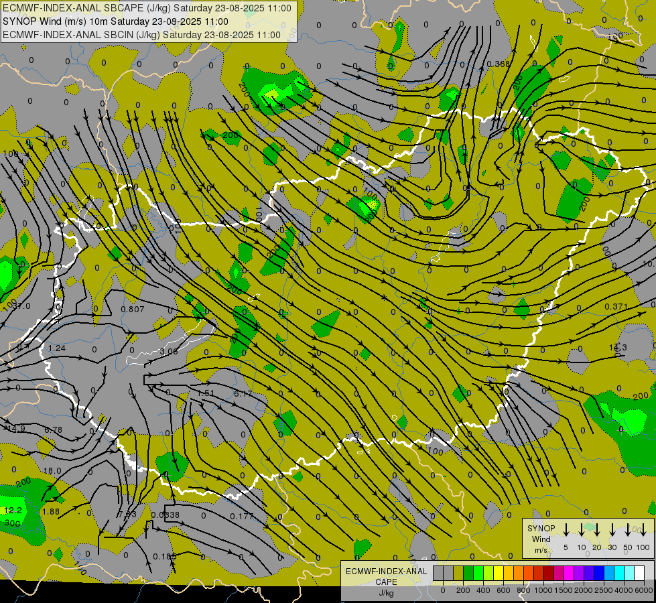
Task: Click the 50 m/s wind arrow in the SYNOP legend
Action: coord(628,529)
